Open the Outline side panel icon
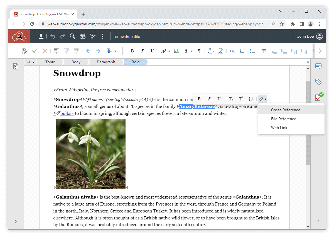 pos(16,66)
